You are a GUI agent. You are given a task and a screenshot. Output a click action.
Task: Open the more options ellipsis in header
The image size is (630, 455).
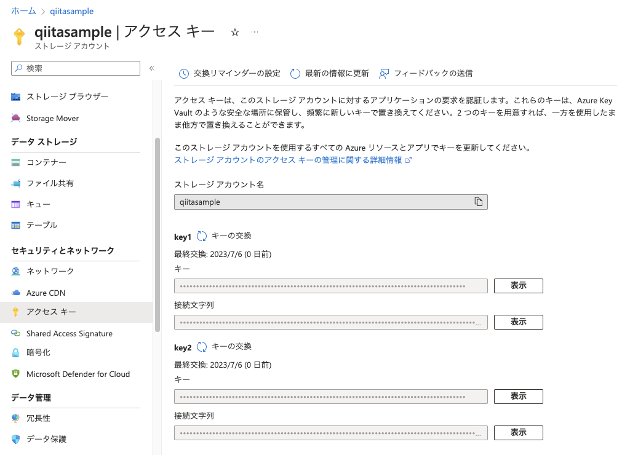pos(255,32)
